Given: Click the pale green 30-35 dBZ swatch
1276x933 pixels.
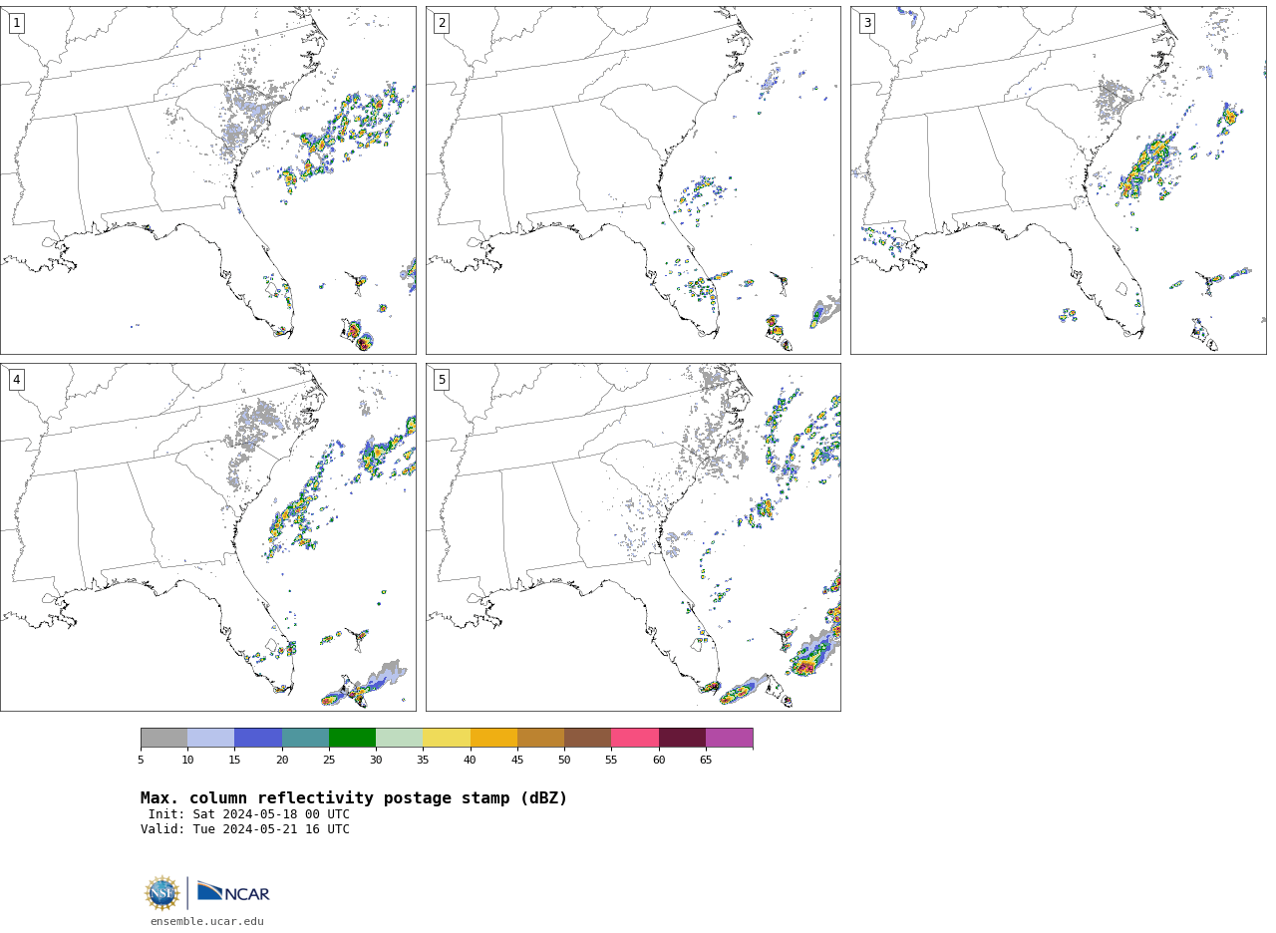Looking at the screenshot, I should pos(399,738).
